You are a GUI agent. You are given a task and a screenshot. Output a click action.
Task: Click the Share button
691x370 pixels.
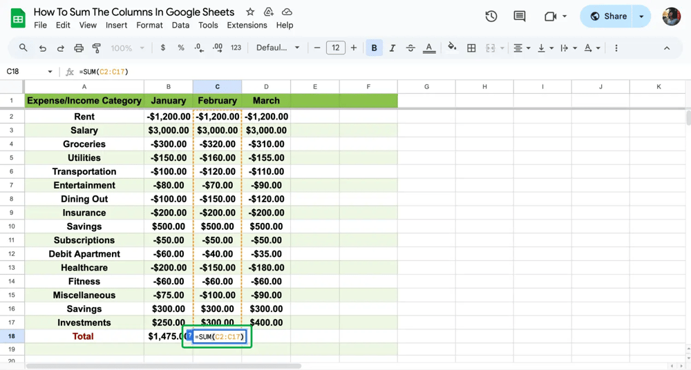608,17
